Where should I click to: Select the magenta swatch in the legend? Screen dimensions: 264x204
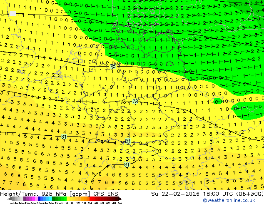tap(33, 199)
